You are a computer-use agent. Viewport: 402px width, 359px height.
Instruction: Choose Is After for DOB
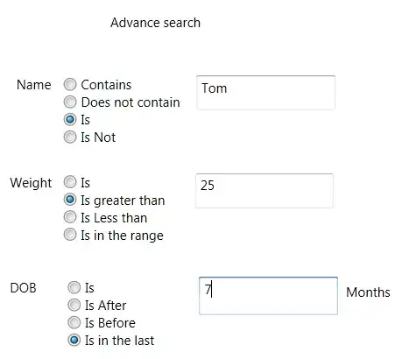pyautogui.click(x=74, y=305)
